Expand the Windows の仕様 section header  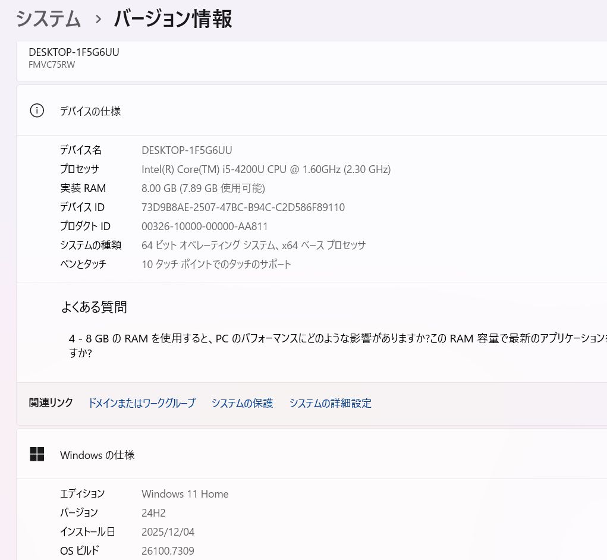click(312, 454)
